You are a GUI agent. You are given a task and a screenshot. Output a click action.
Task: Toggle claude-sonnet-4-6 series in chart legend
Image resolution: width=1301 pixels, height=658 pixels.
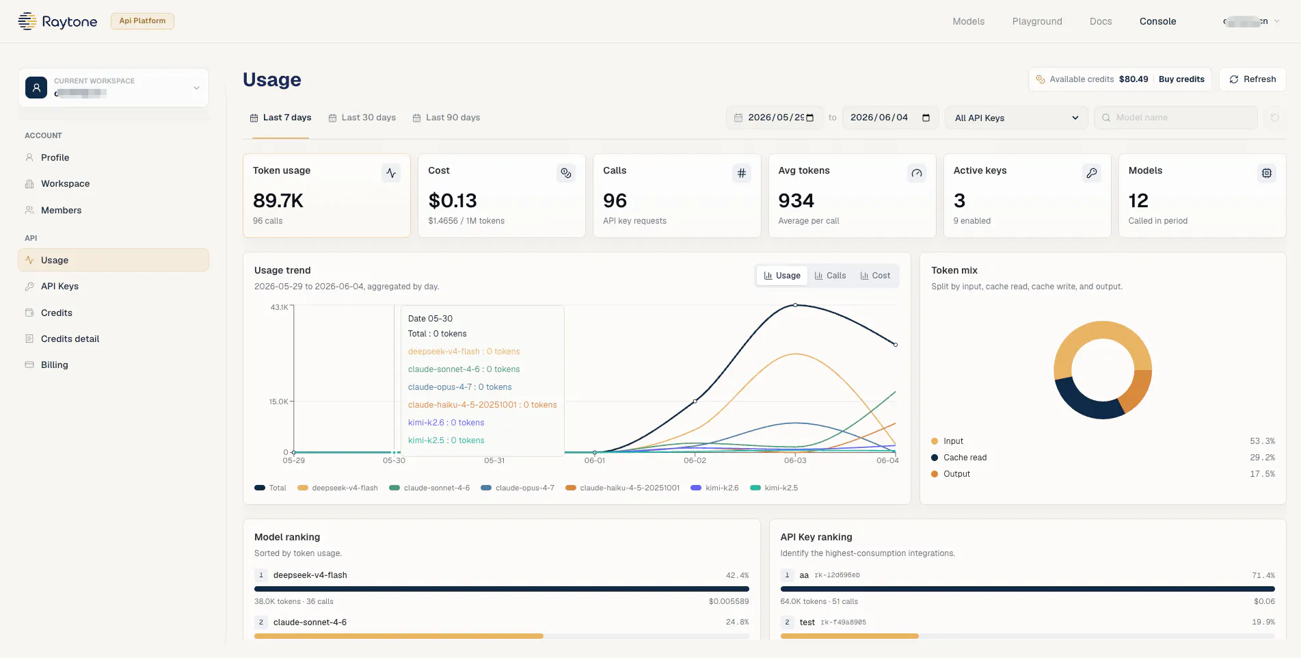[x=429, y=488]
